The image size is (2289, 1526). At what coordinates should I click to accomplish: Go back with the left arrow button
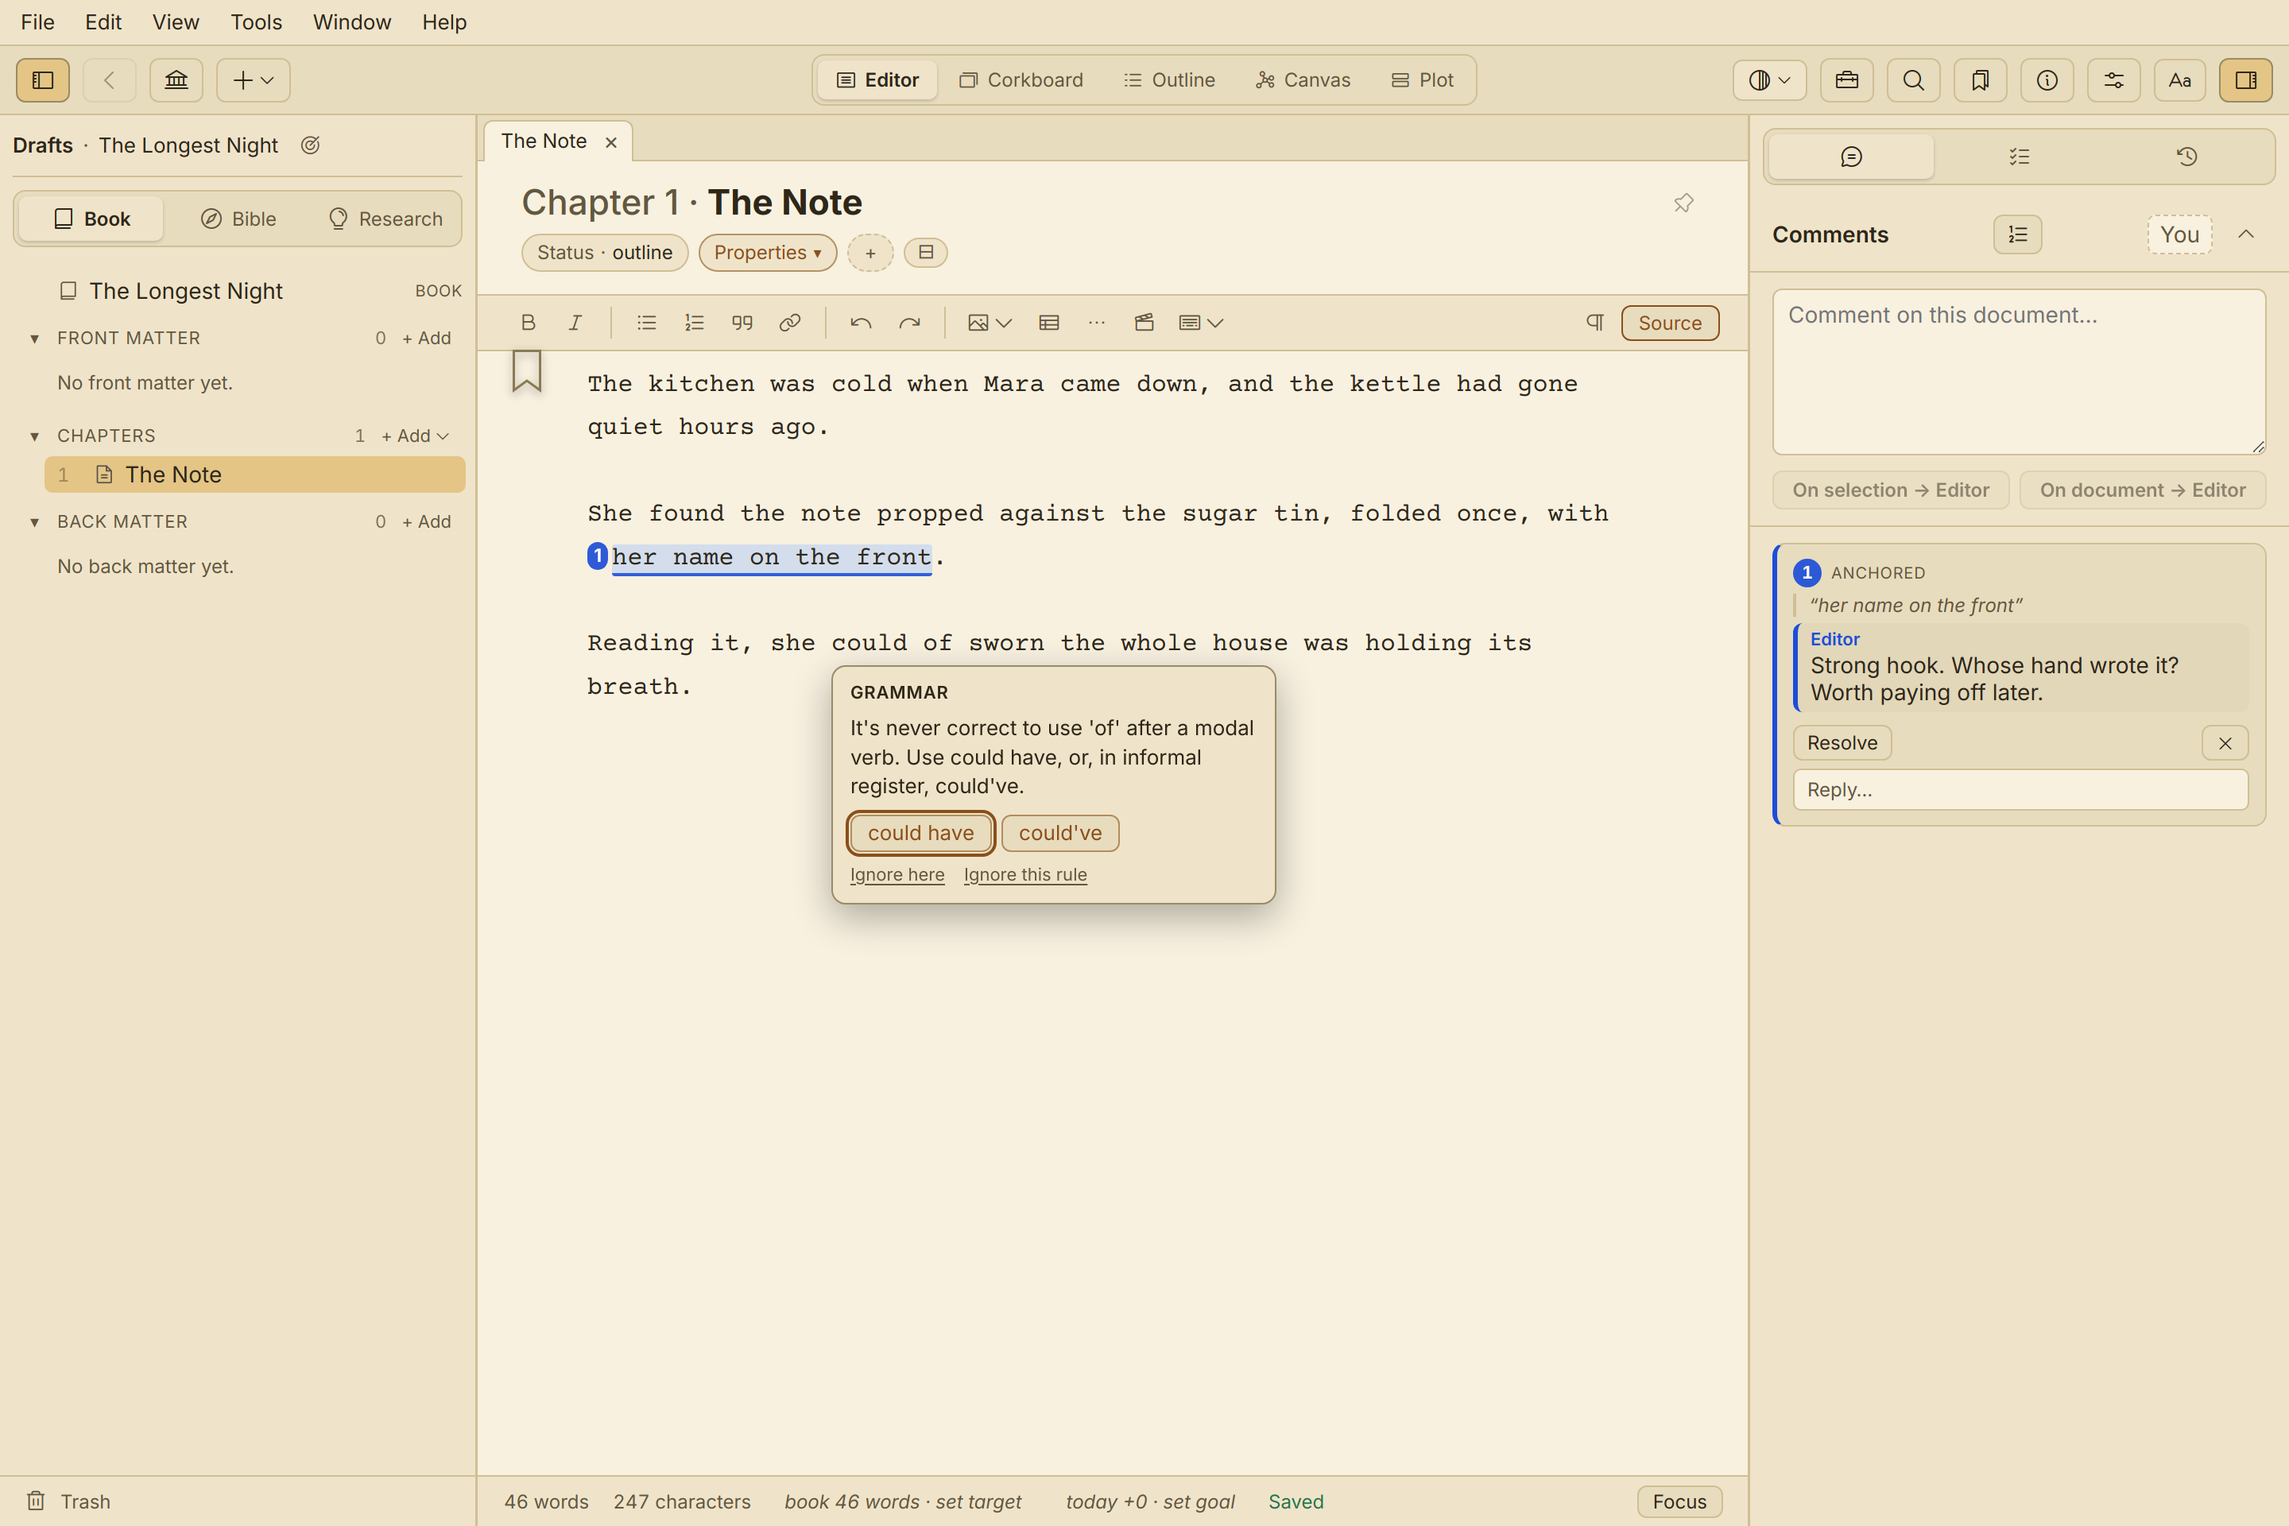click(109, 79)
